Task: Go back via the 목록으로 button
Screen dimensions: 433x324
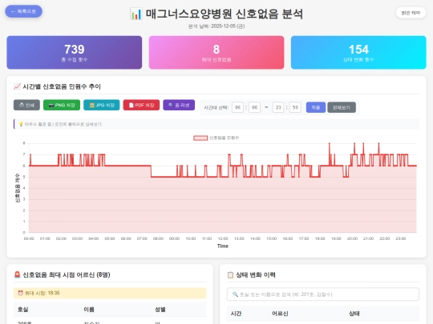Action: pos(24,11)
